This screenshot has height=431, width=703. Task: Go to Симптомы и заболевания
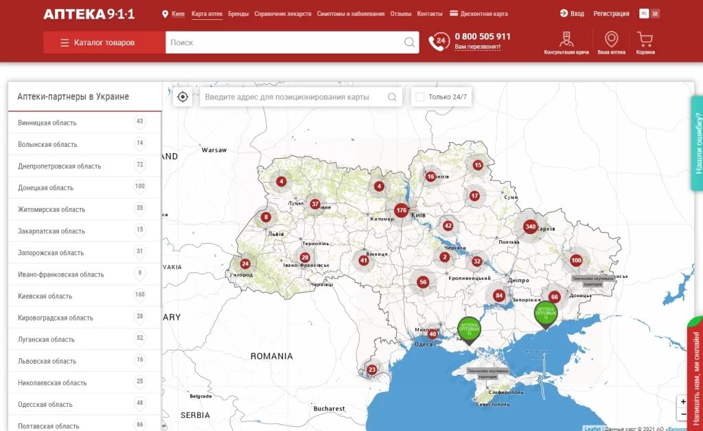[351, 14]
